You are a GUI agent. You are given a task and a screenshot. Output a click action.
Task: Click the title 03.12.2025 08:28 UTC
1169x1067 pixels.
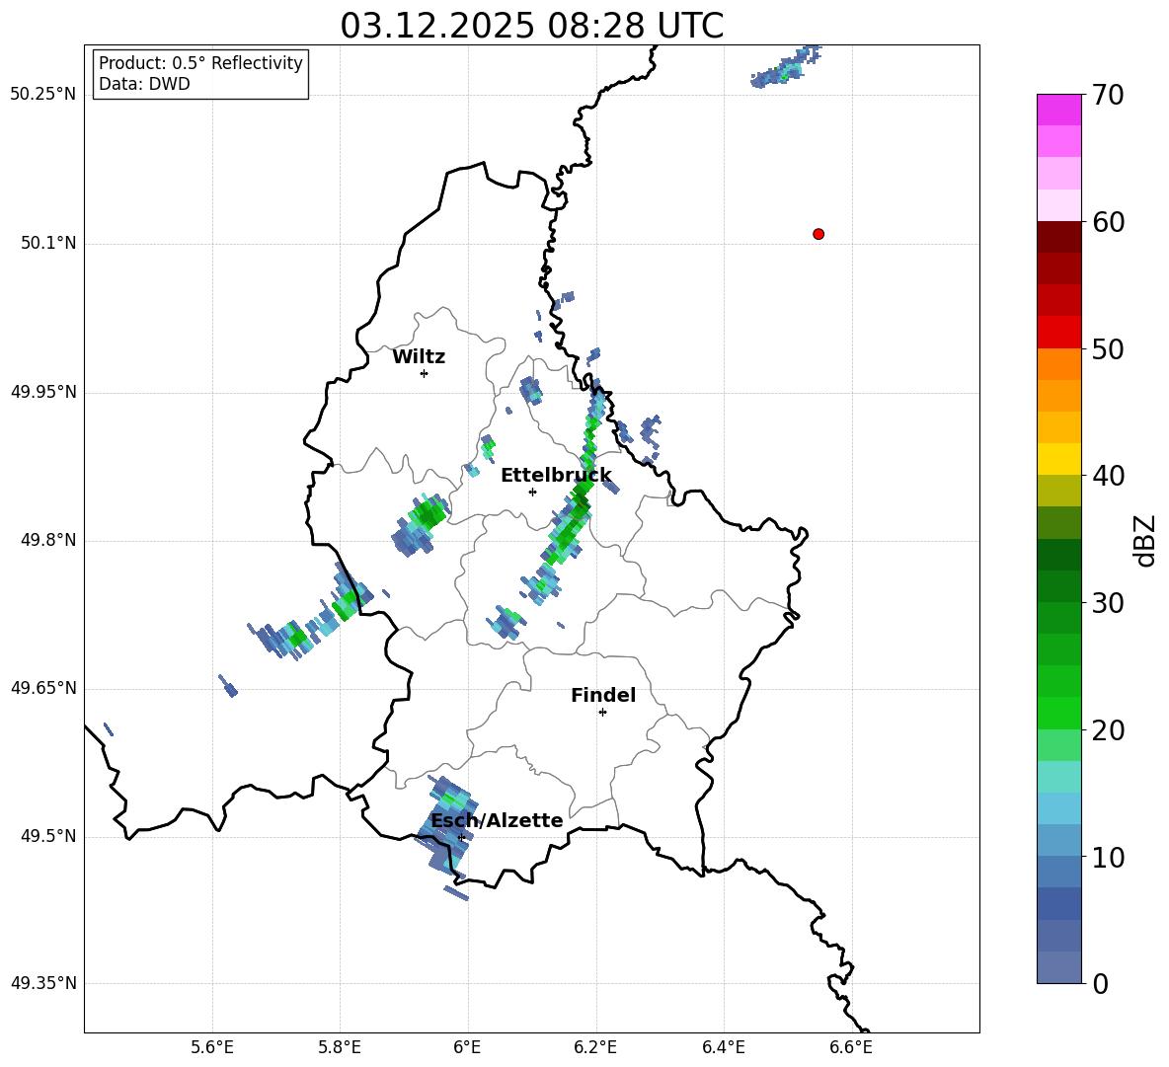click(531, 26)
